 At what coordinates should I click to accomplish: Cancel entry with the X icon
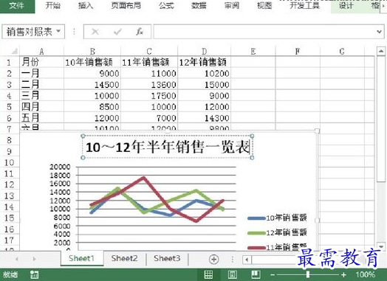[95, 32]
